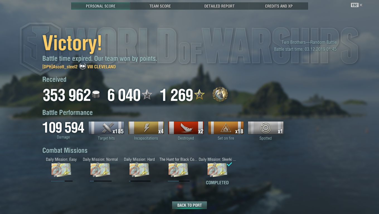Viewport: 379px width, 214px height.
Task: Select completed Daily Mission: Skerki mission icon
Action: [217, 170]
